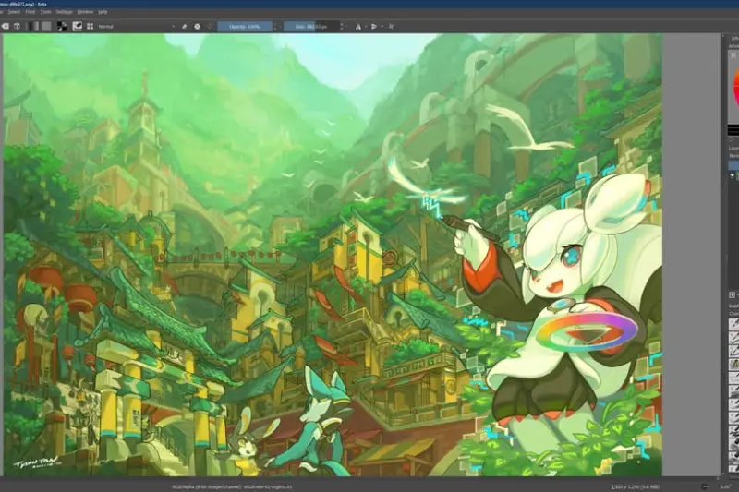Open the edit brush settings icon
Viewport: 739px width, 492px height.
(78, 27)
